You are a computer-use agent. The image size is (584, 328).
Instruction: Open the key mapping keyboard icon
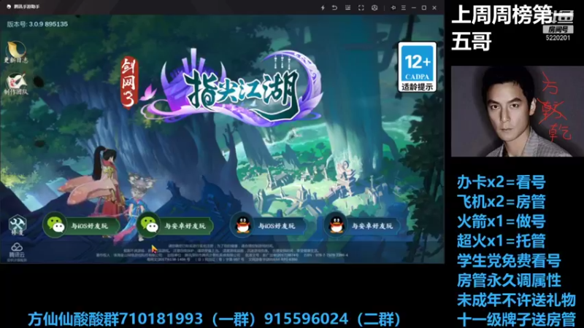pyautogui.click(x=348, y=7)
